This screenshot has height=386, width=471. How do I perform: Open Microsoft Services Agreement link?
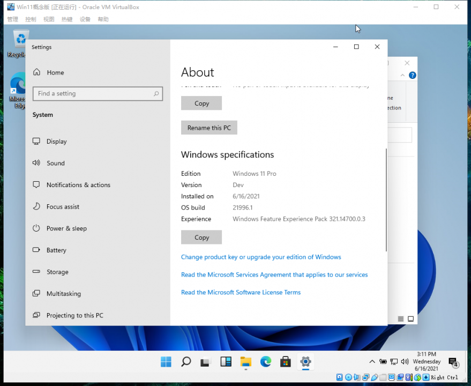pos(274,275)
